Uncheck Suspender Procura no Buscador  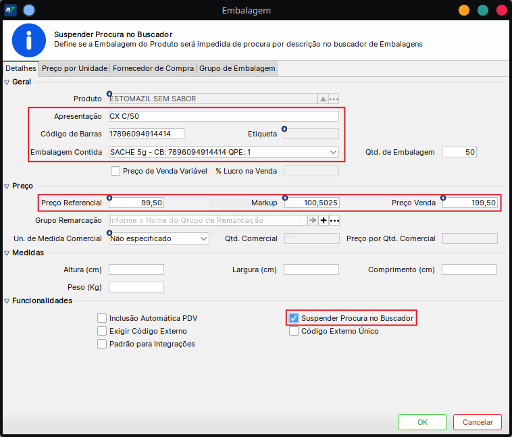pyautogui.click(x=294, y=318)
